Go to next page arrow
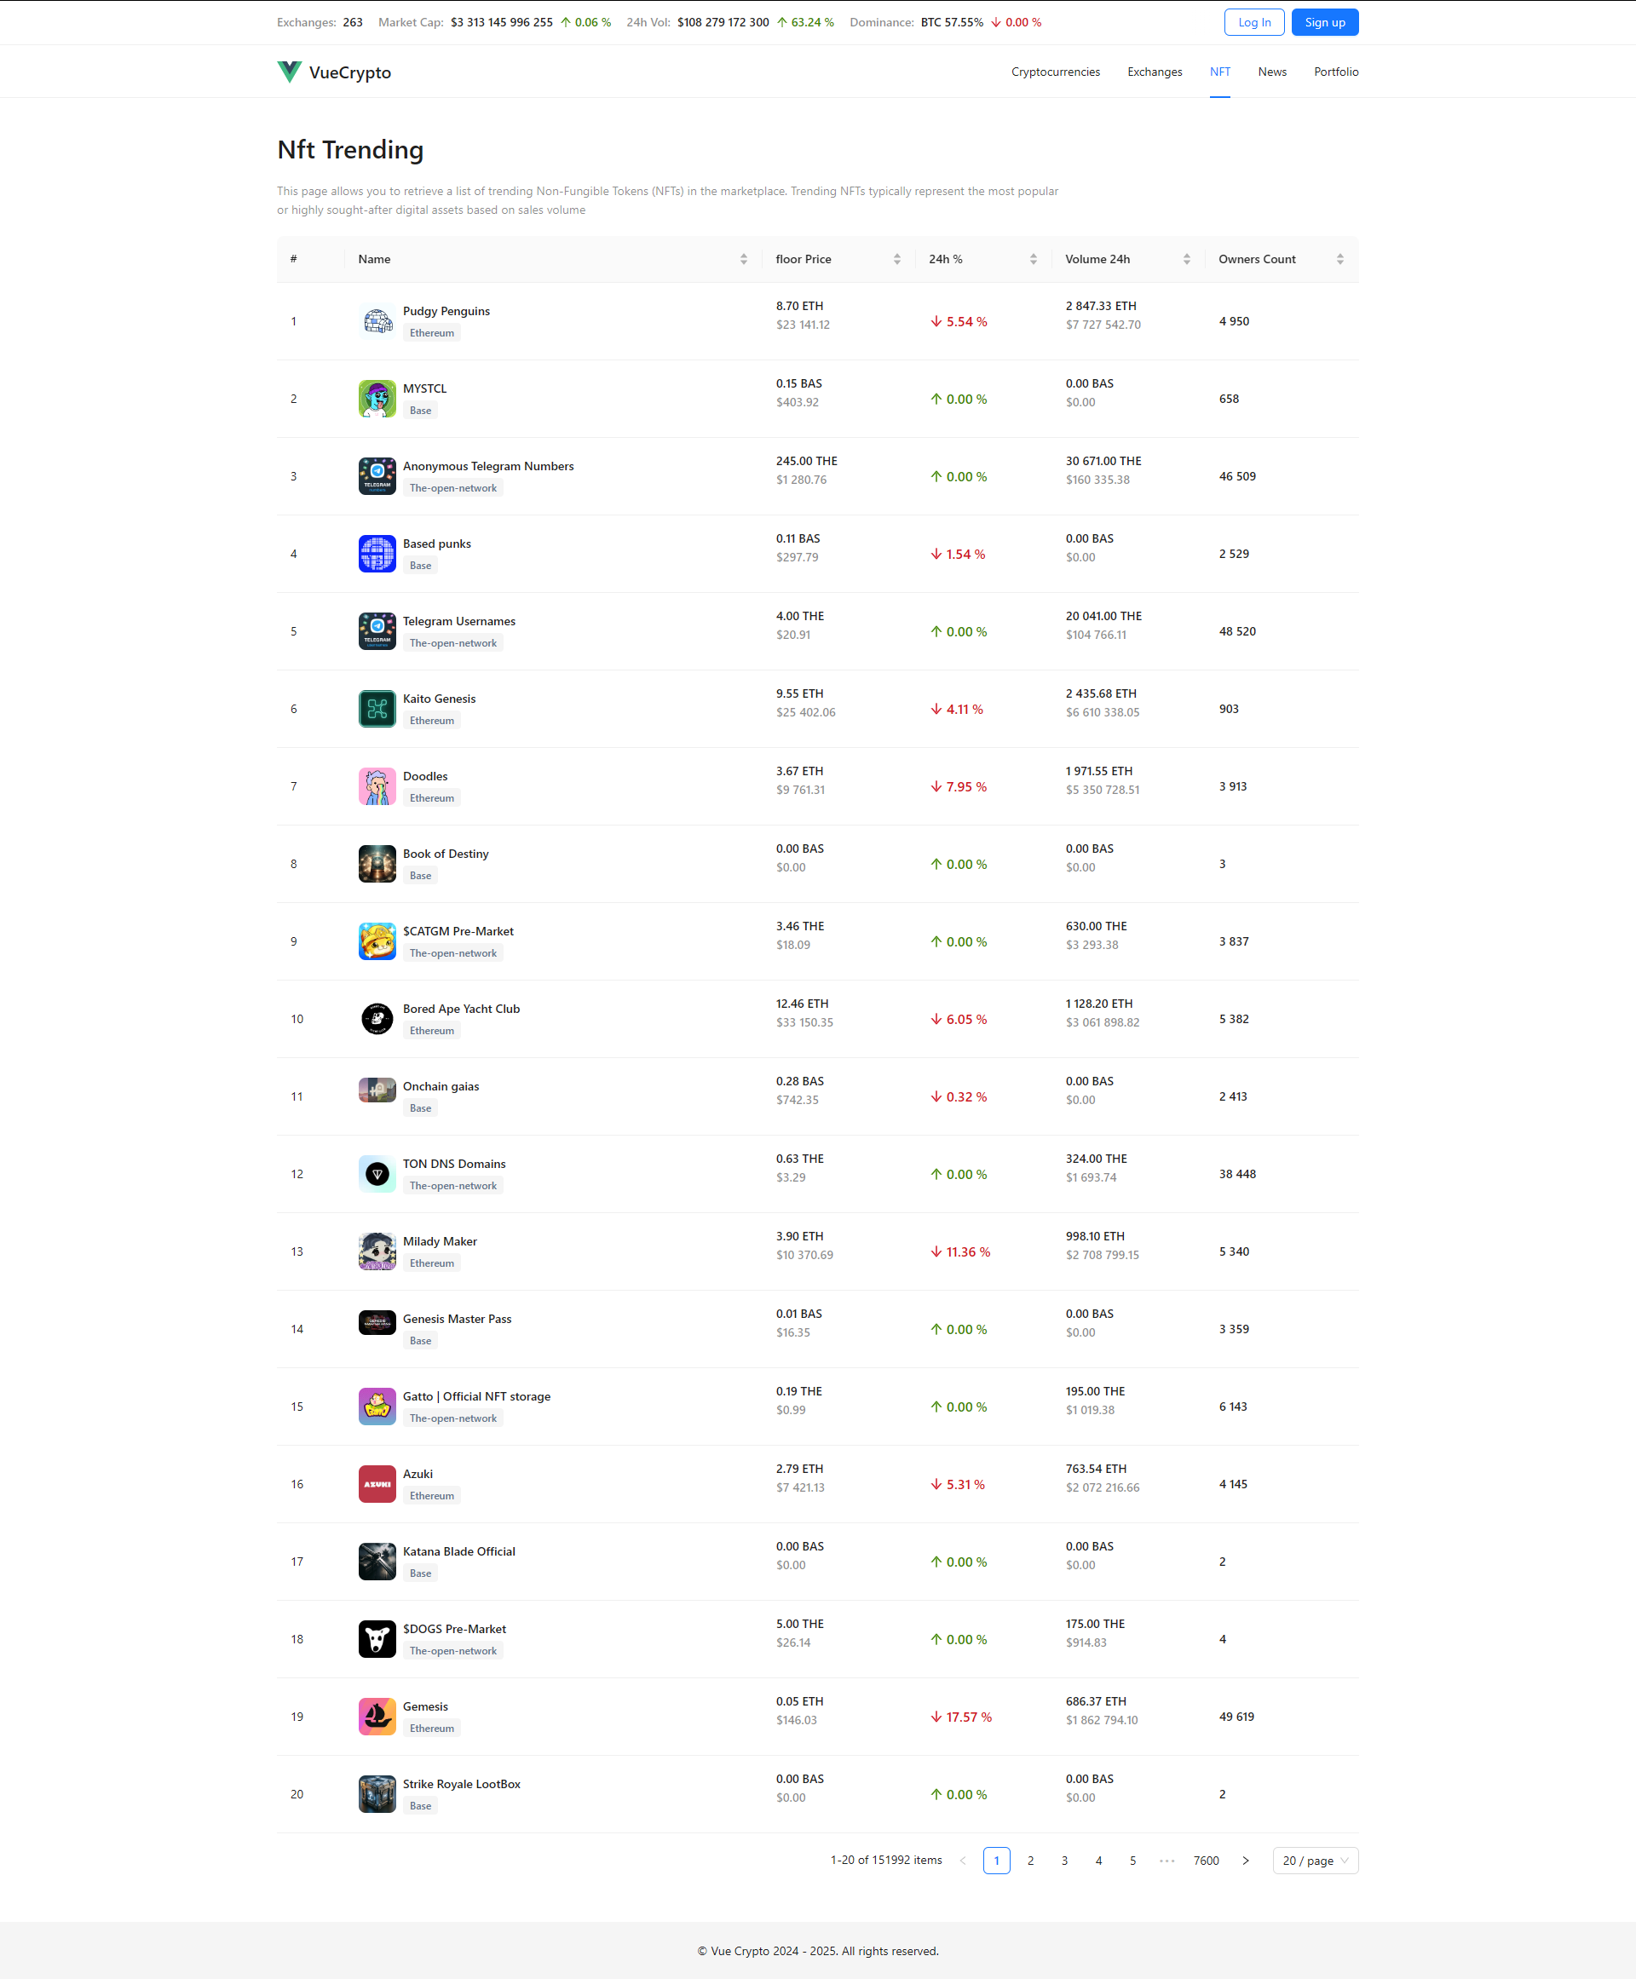The height and width of the screenshot is (1979, 1636). [x=1245, y=1861]
